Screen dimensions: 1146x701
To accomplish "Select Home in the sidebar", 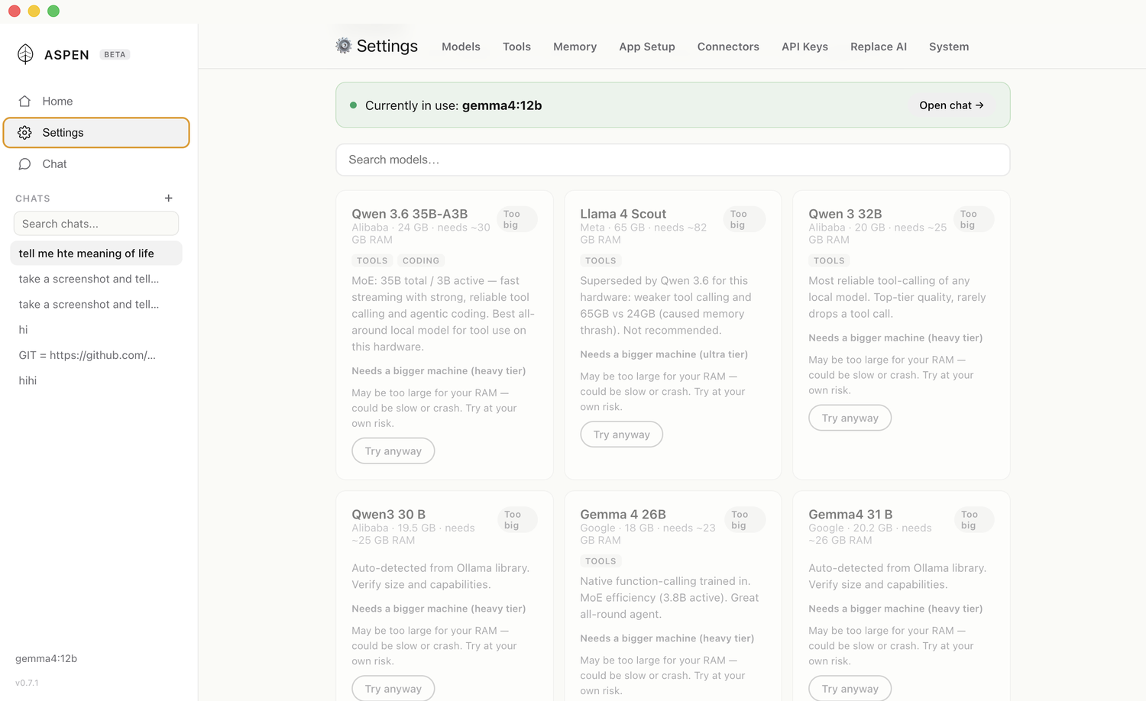I will pos(96,101).
